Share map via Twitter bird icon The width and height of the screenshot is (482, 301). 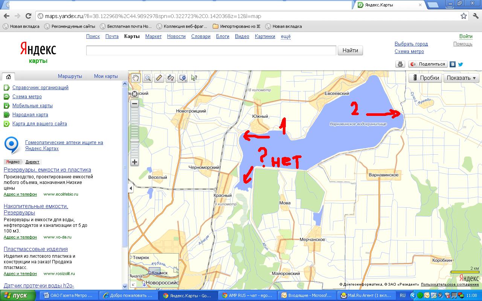pyautogui.click(x=460, y=64)
